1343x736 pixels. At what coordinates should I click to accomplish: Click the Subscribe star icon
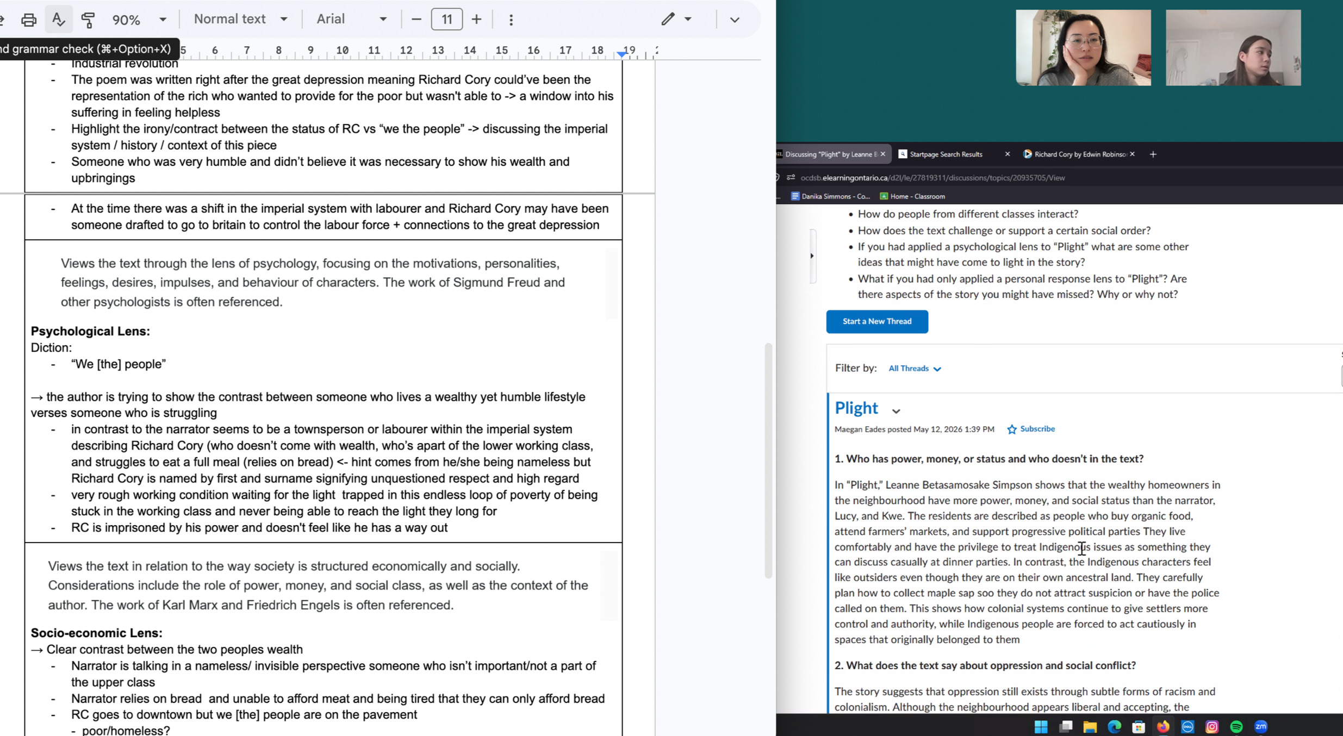click(1011, 429)
